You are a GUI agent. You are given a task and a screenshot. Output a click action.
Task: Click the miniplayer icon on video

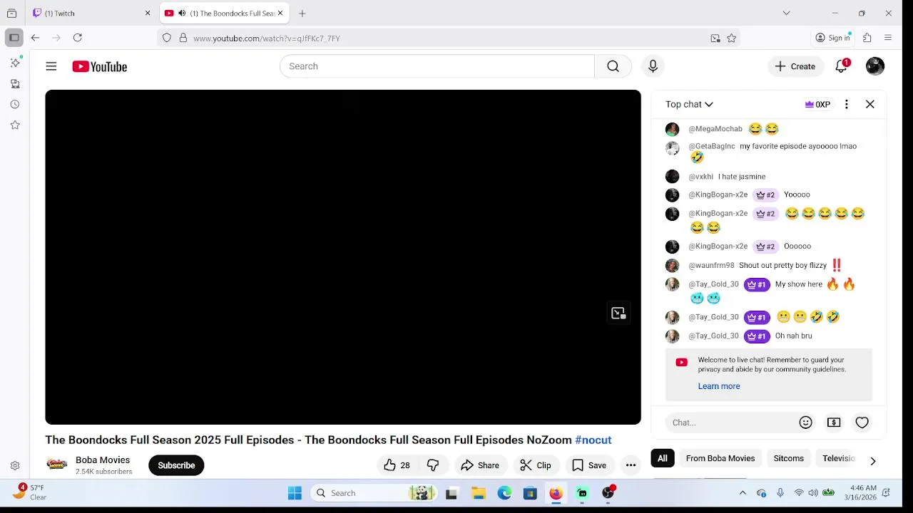point(618,313)
